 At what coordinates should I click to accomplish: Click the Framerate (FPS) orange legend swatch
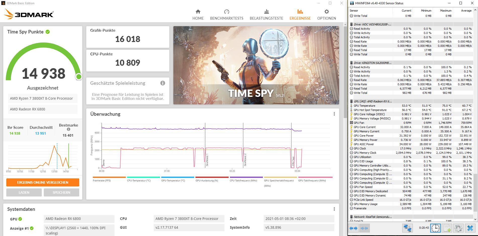click(x=109, y=177)
